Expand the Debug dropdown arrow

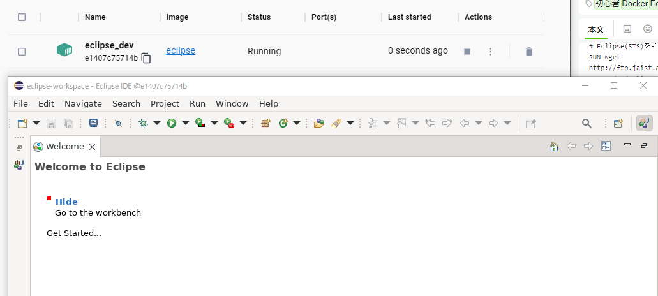[x=157, y=123]
